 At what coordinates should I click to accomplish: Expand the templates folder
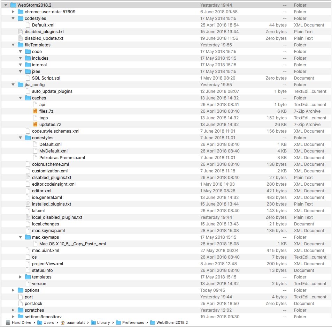click(20, 277)
